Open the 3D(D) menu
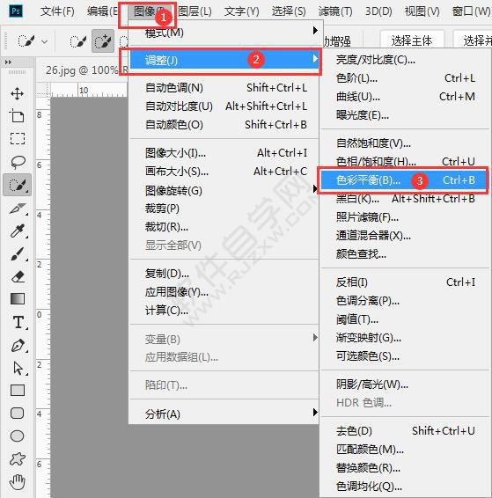The image size is (492, 498). [x=378, y=11]
